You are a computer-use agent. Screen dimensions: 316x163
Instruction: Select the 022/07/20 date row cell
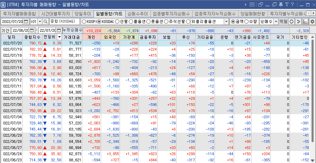coord(12,43)
